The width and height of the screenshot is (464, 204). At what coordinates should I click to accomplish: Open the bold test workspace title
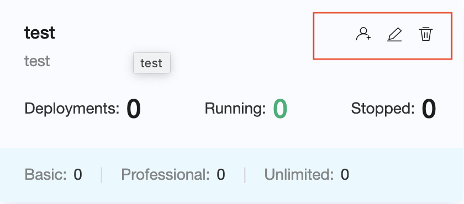(40, 33)
